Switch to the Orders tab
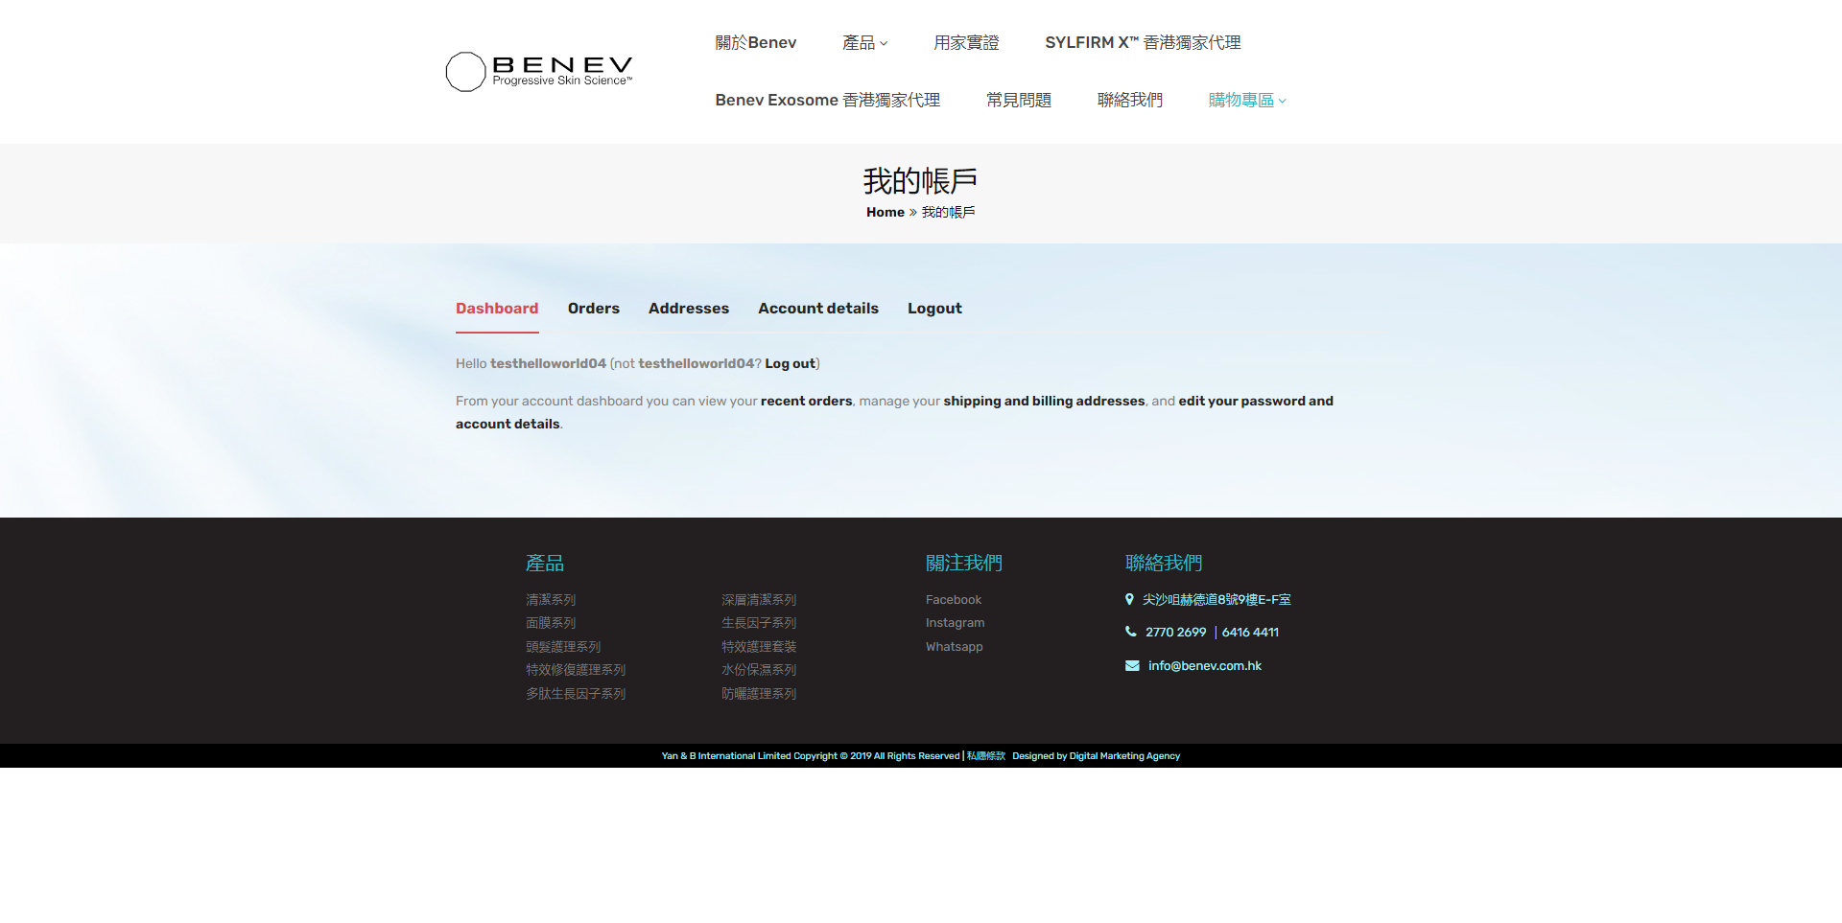Image resolution: width=1842 pixels, height=923 pixels. pos(593,309)
